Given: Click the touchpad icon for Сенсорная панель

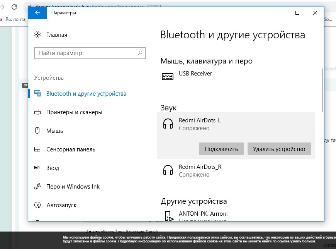Looking at the screenshot, I should [37, 149].
